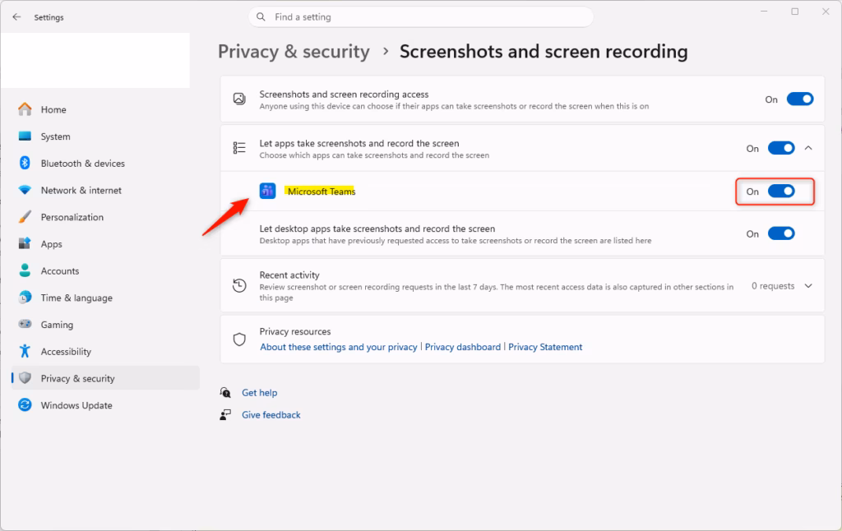Click the back arrow icon in Settings
Image resolution: width=842 pixels, height=531 pixels.
click(16, 17)
